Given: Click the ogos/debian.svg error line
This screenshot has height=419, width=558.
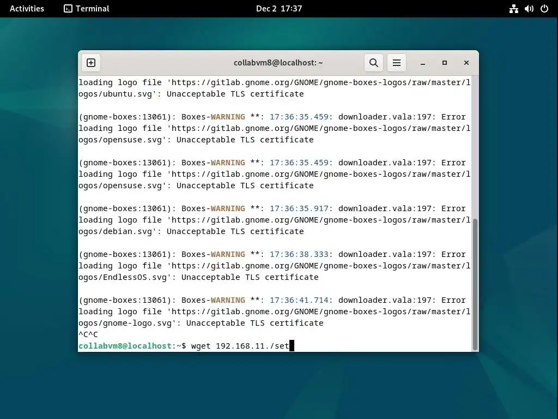Looking at the screenshot, I should click(191, 231).
